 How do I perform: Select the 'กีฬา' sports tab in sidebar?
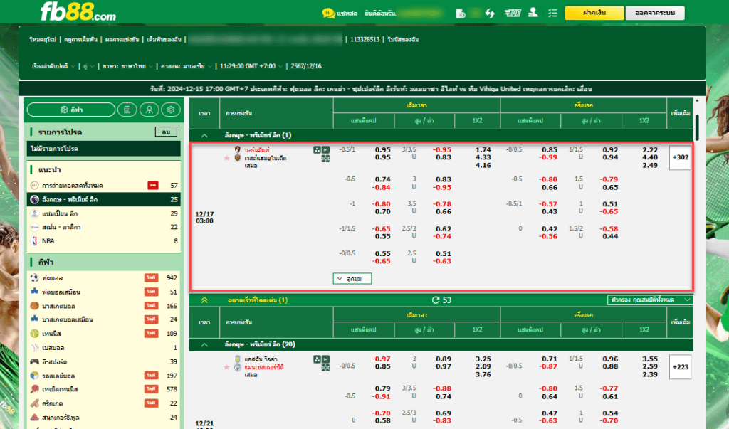pos(71,110)
